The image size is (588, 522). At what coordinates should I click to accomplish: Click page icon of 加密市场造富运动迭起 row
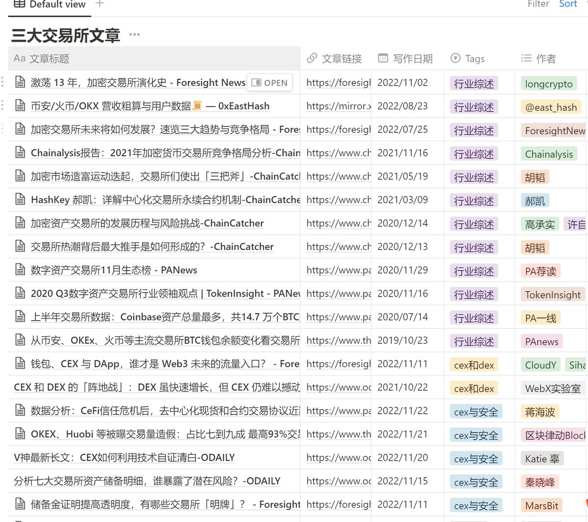(x=20, y=176)
